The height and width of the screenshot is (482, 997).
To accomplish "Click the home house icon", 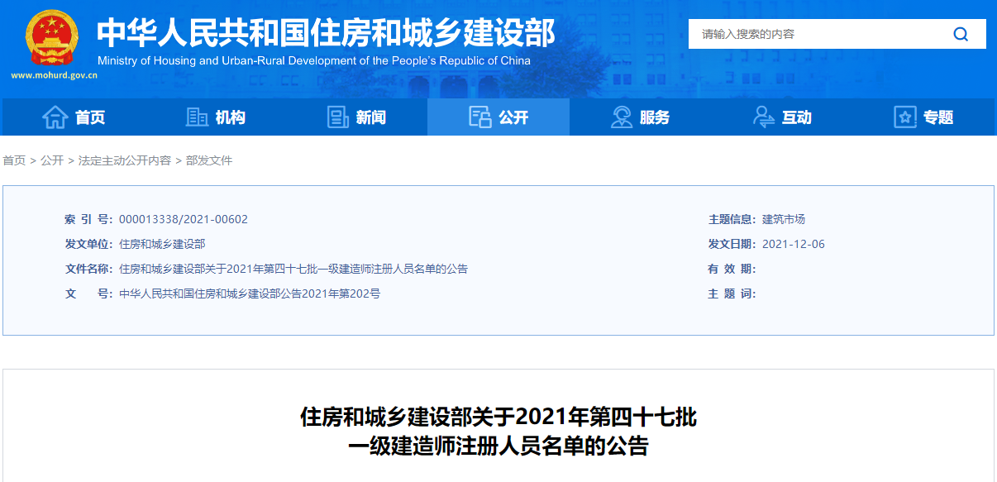I will 55,117.
